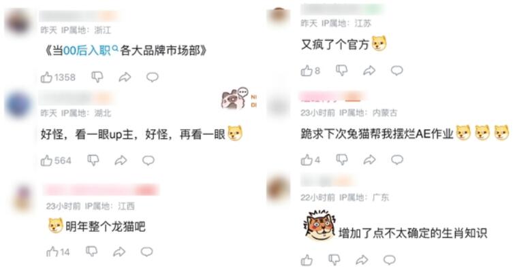
Task: Open blurred username of 江西 commenter
Action: coord(101,190)
